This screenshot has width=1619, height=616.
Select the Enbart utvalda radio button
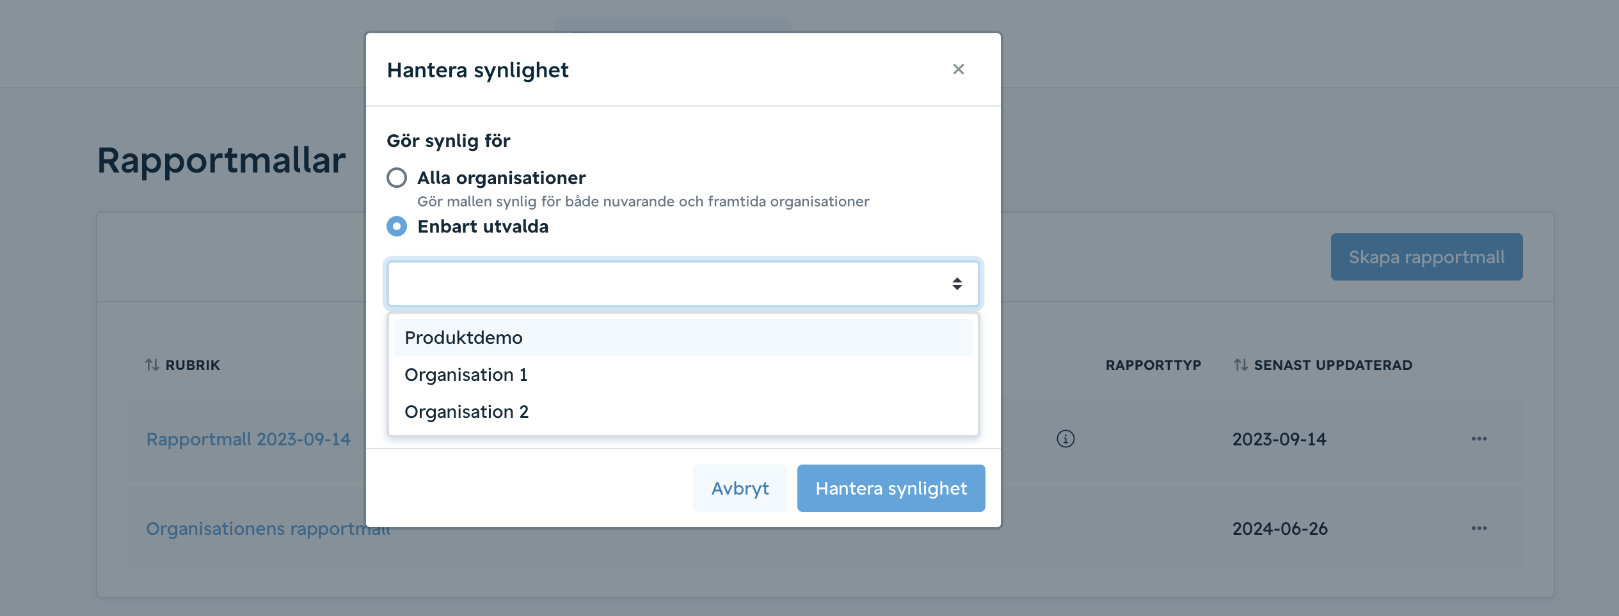(x=397, y=226)
